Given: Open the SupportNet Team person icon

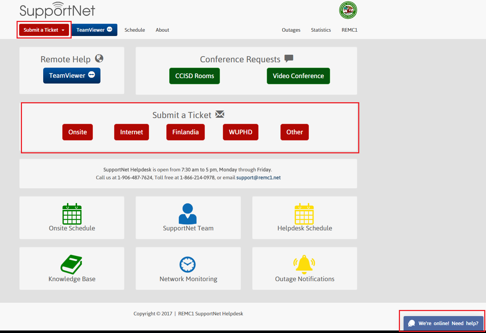Looking at the screenshot, I should tap(188, 214).
